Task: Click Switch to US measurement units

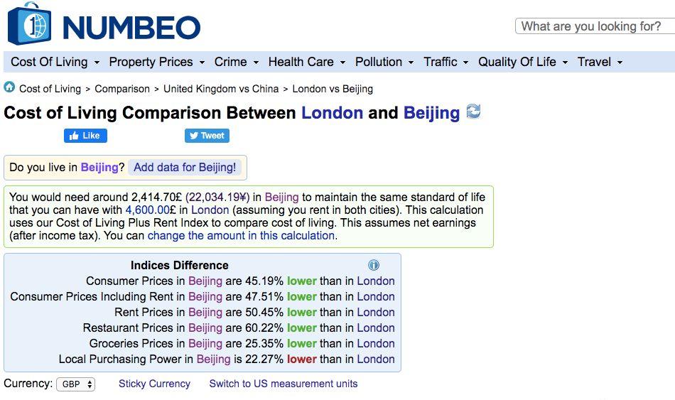Action: click(283, 384)
